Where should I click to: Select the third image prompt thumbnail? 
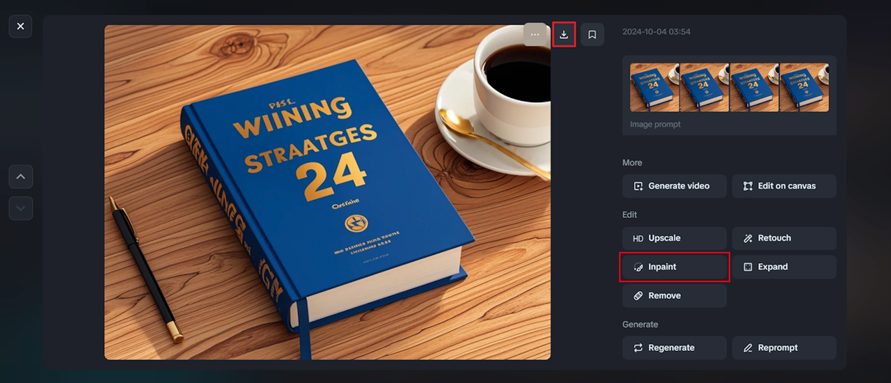pos(755,88)
